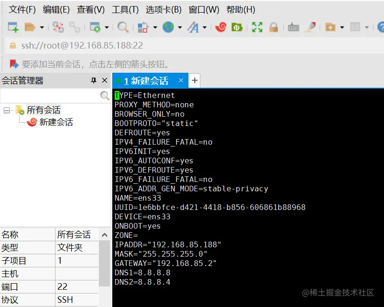384x307 pixels.
Task: Click the globe encoding icon
Action: tap(168, 27)
